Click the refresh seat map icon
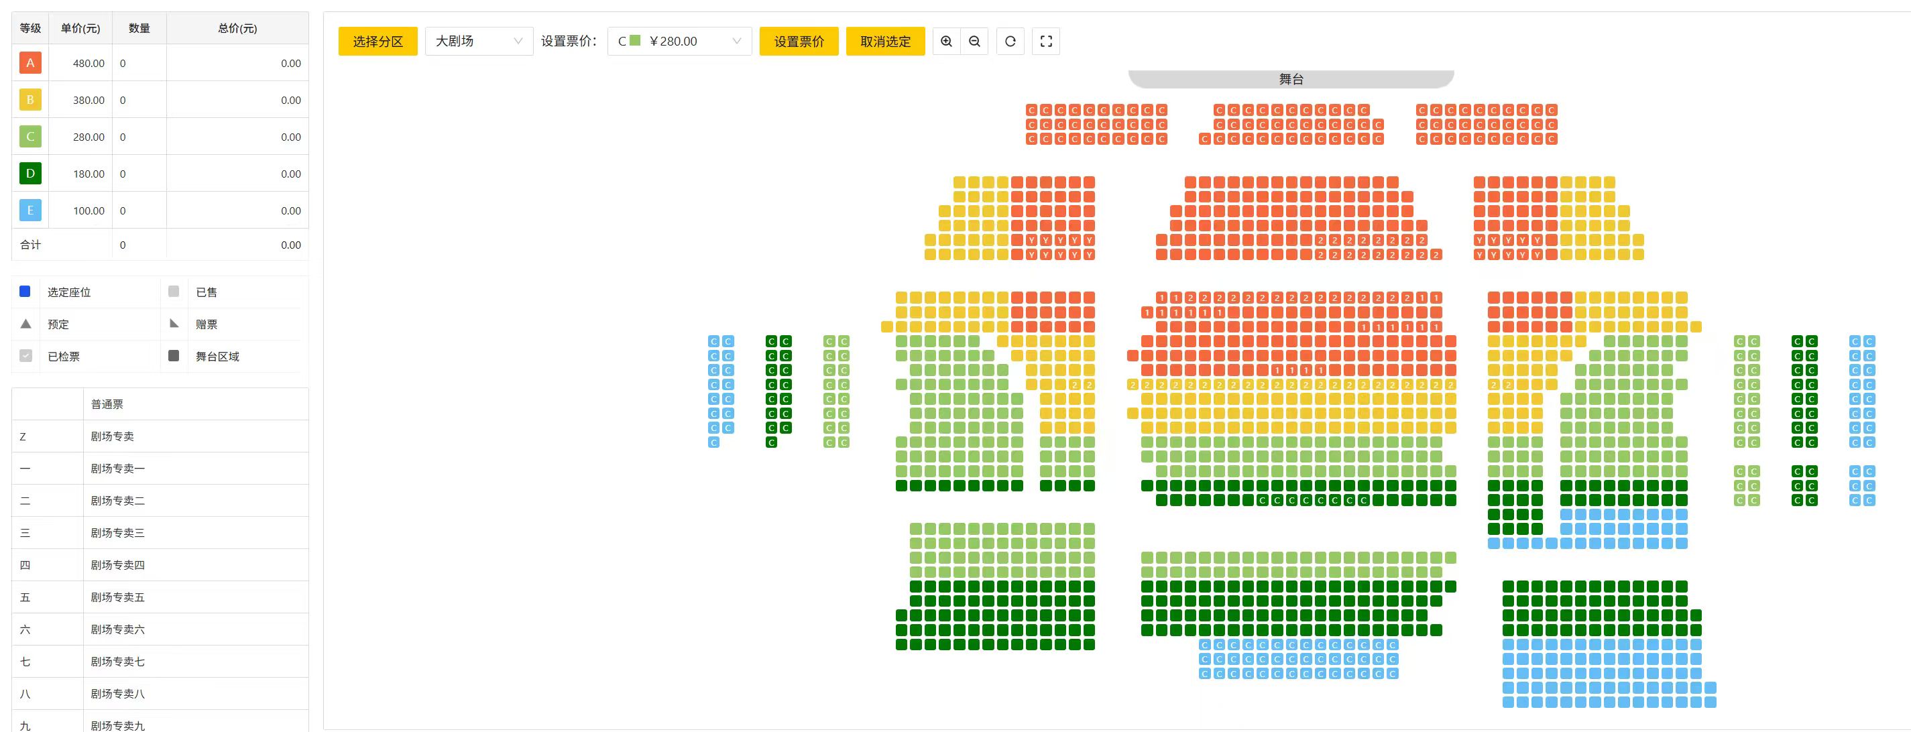Viewport: 1911px width, 732px height. (1010, 42)
